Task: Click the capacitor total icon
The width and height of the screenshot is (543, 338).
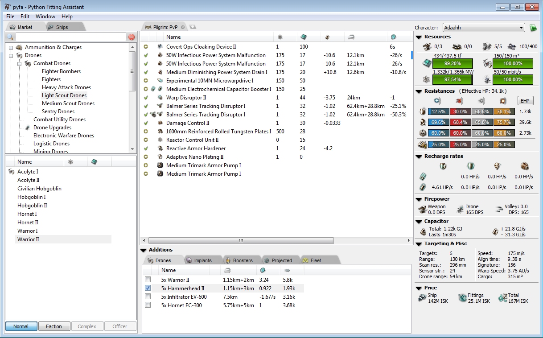Action: point(423,231)
